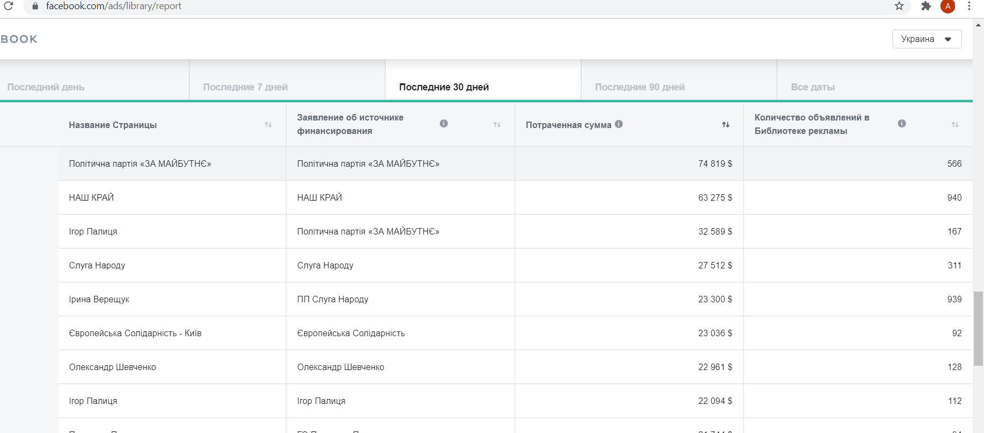Sort by Заявление об источнике финансирования column arrows
The width and height of the screenshot is (984, 433).
tap(497, 125)
